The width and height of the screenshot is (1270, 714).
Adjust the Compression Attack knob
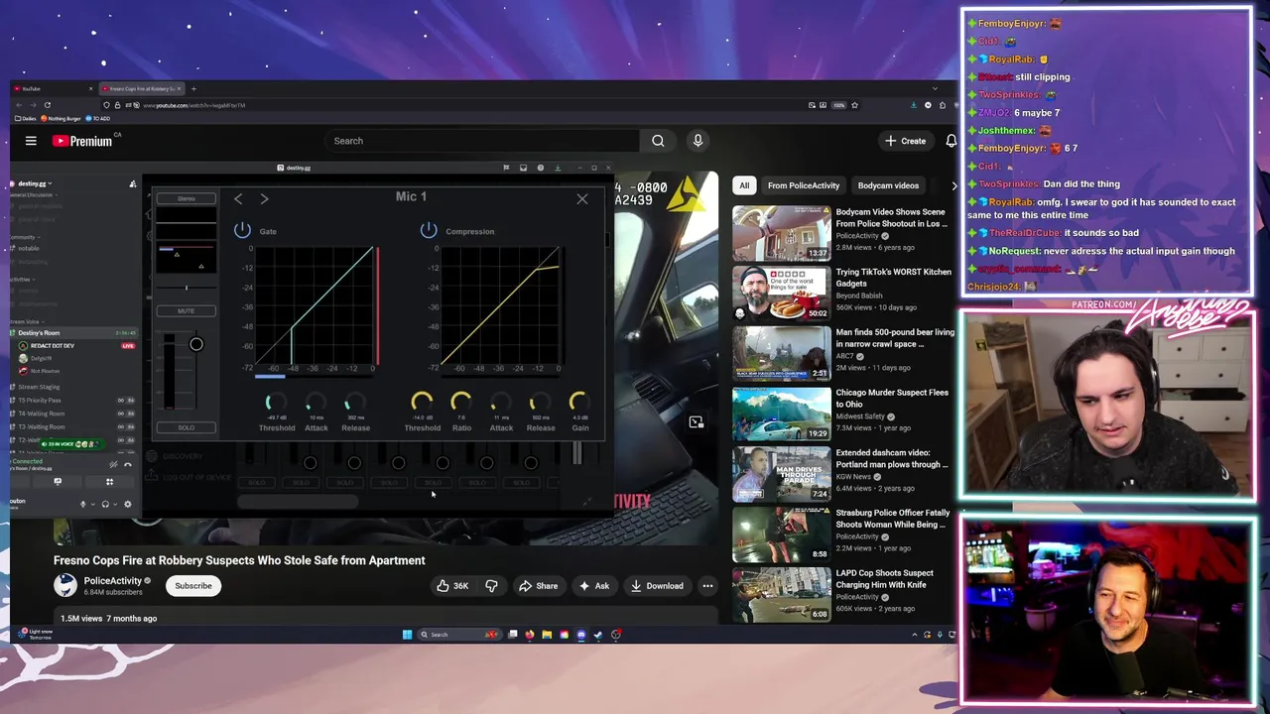point(501,402)
